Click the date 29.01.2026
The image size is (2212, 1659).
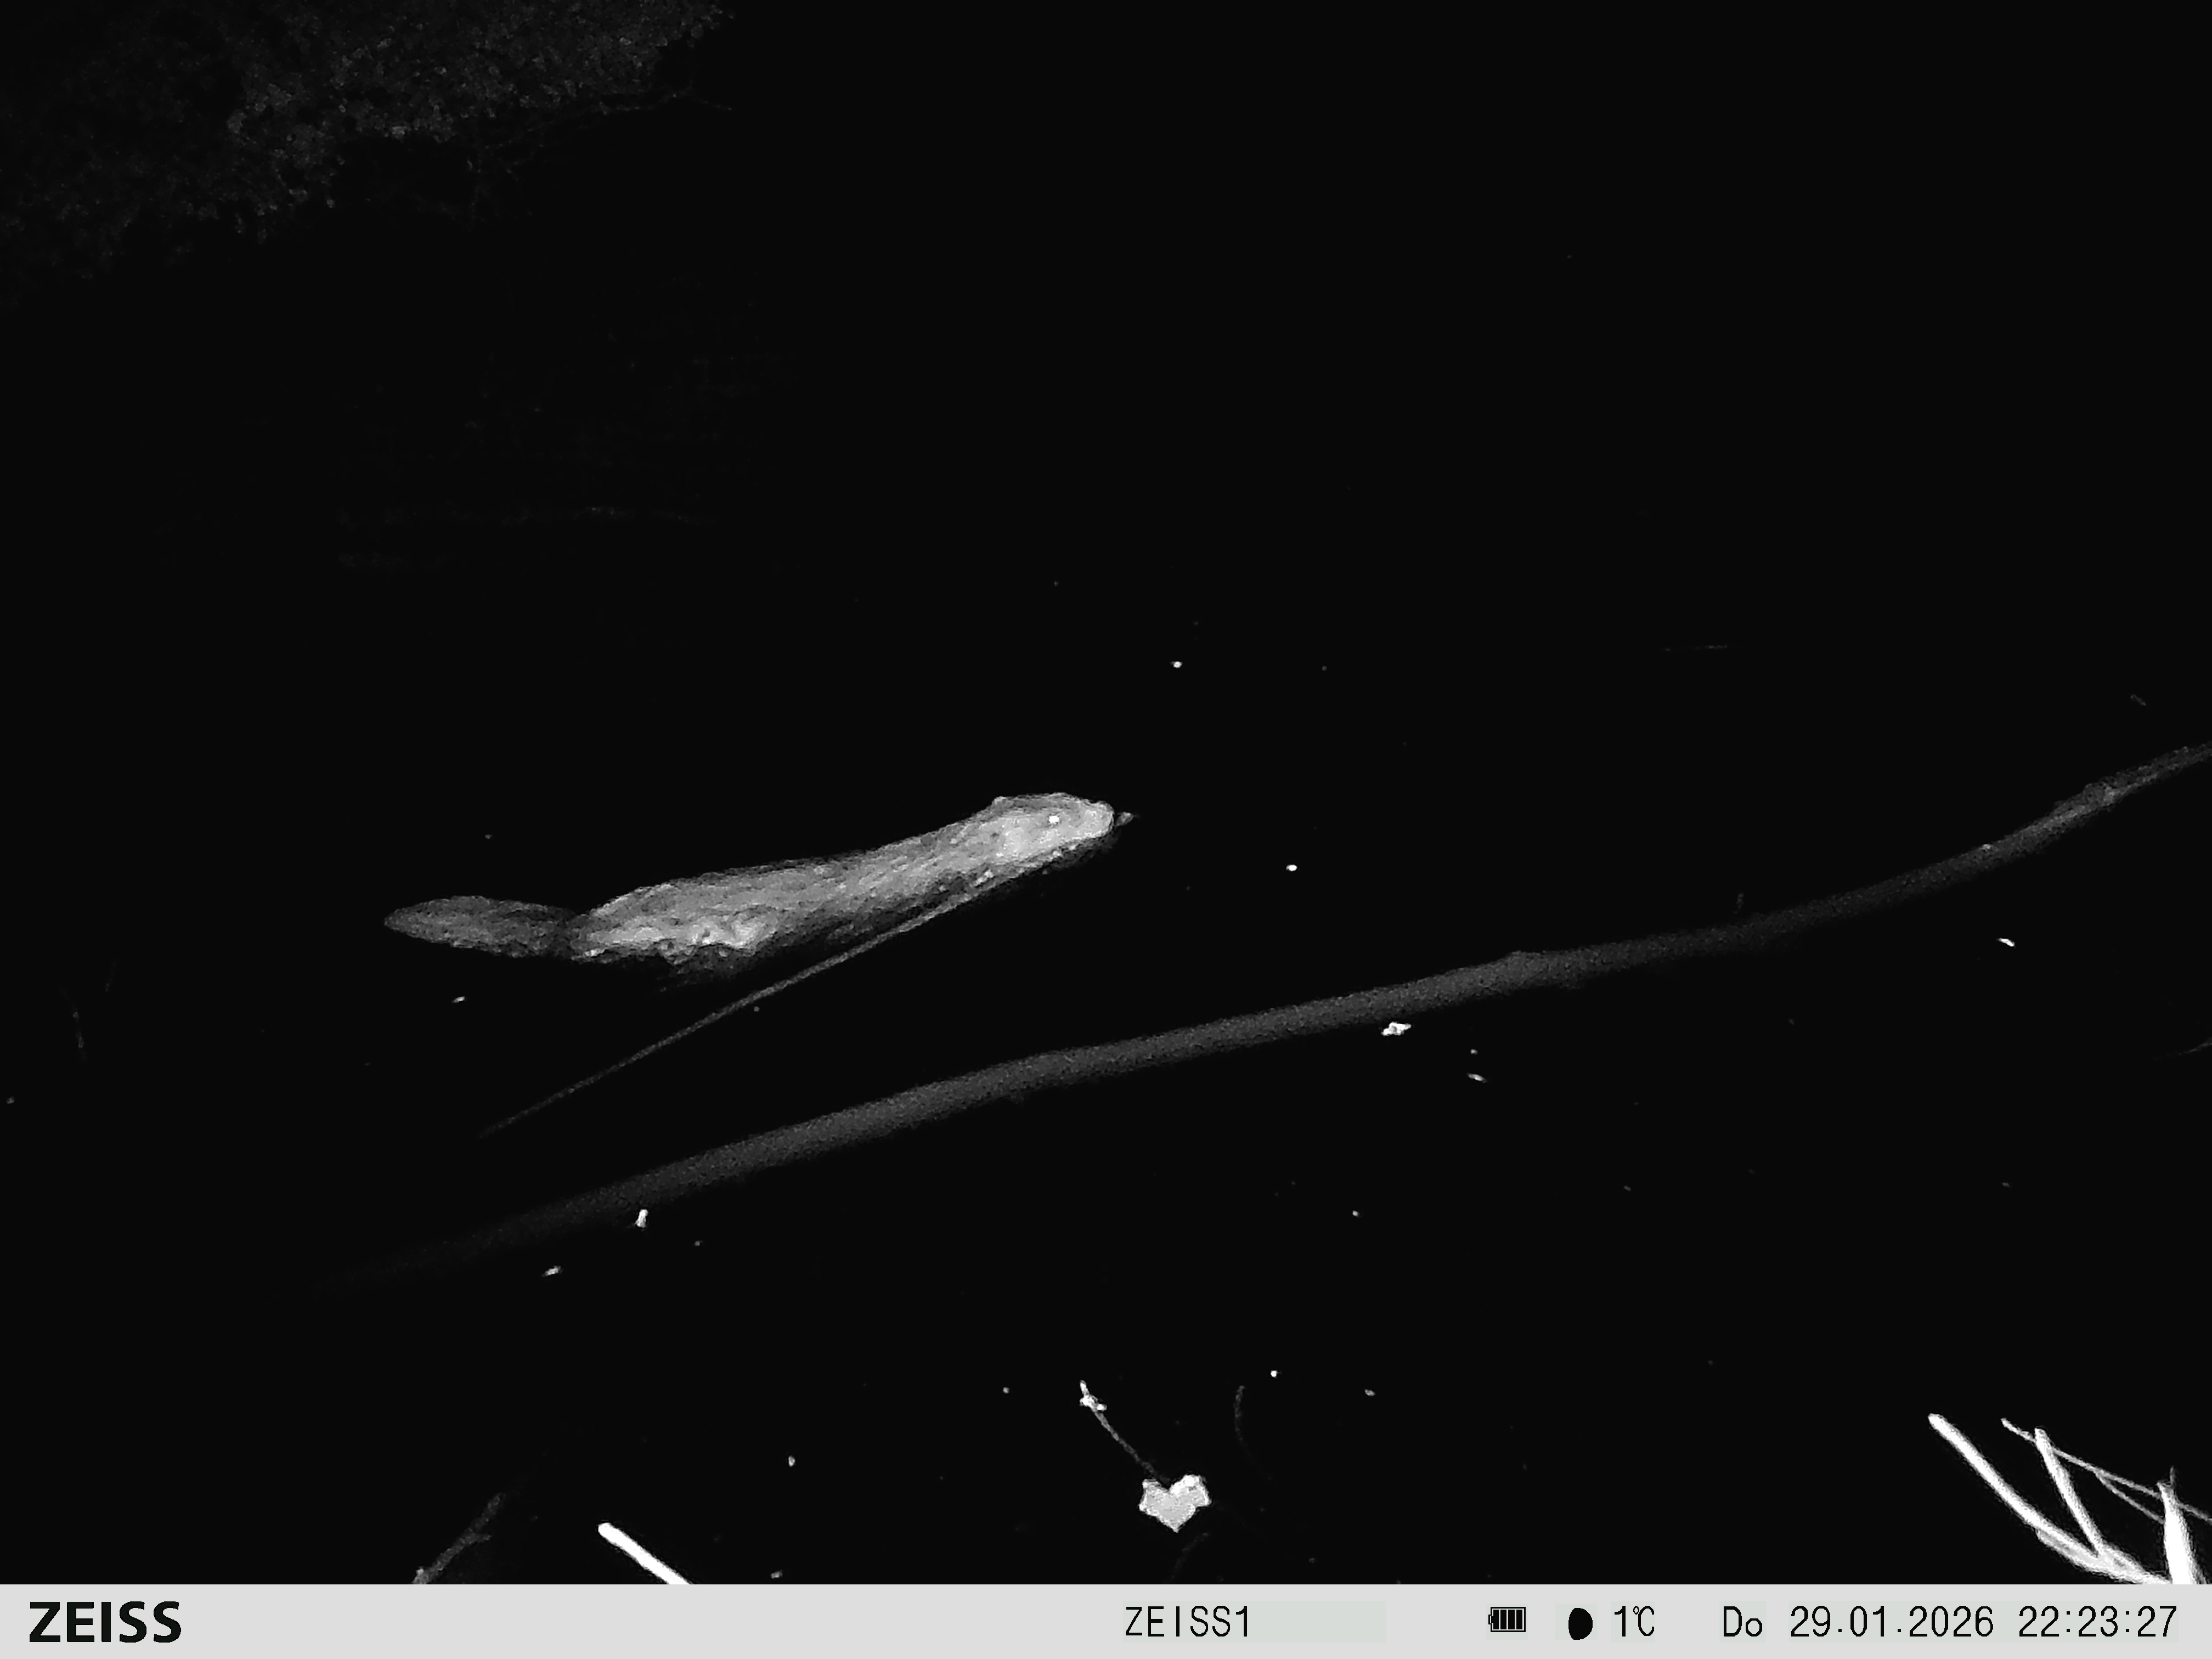tap(1891, 1622)
